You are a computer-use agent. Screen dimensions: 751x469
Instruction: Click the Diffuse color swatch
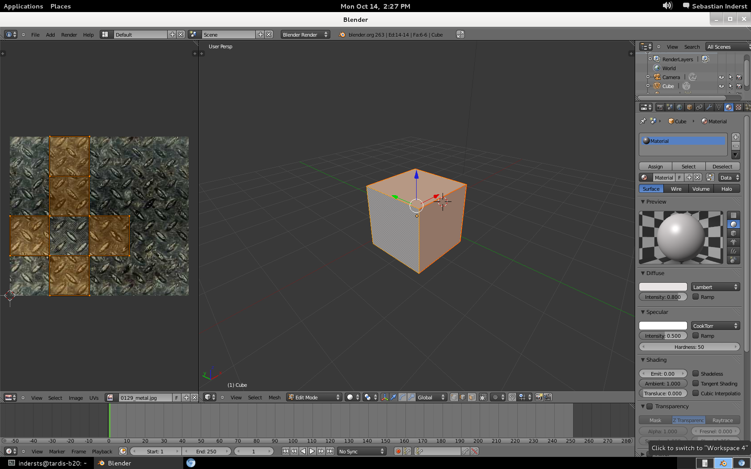pos(663,287)
